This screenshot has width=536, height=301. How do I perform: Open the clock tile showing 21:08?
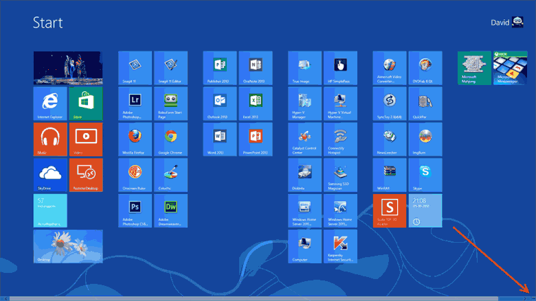(425, 210)
